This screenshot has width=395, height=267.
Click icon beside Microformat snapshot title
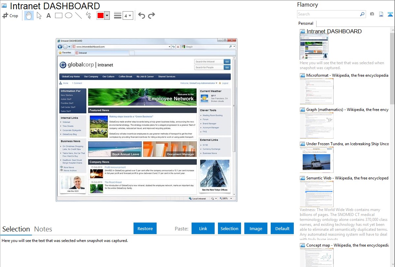(x=302, y=75)
